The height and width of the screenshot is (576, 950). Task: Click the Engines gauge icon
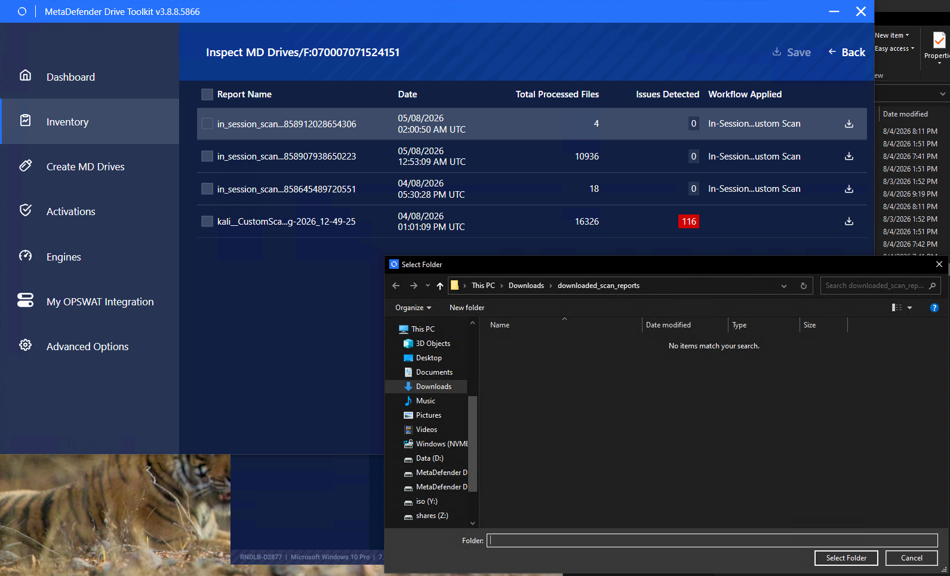25,256
